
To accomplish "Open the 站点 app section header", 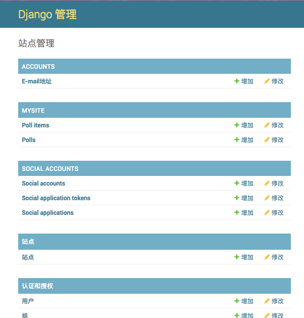I will [x=28, y=242].
